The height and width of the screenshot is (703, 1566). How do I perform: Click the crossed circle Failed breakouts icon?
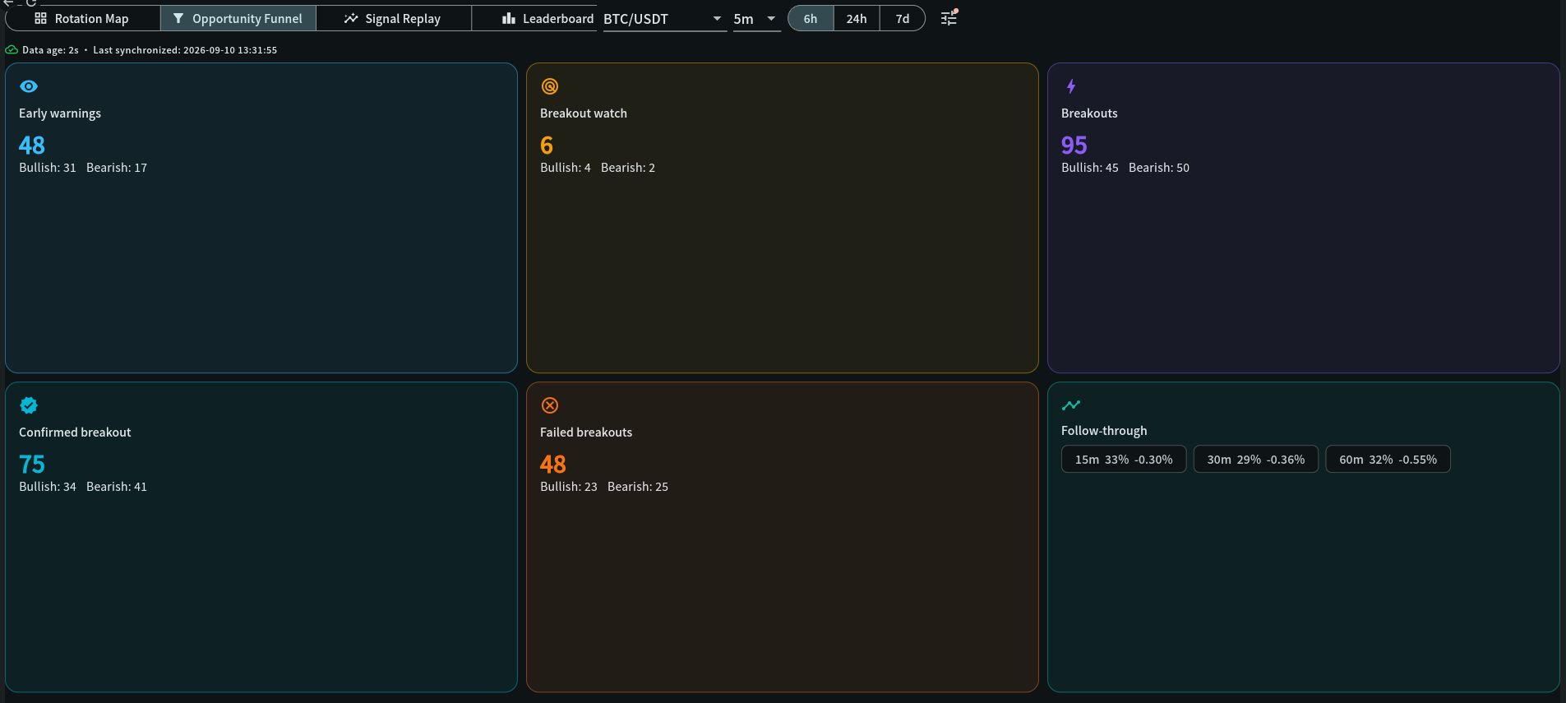point(550,405)
